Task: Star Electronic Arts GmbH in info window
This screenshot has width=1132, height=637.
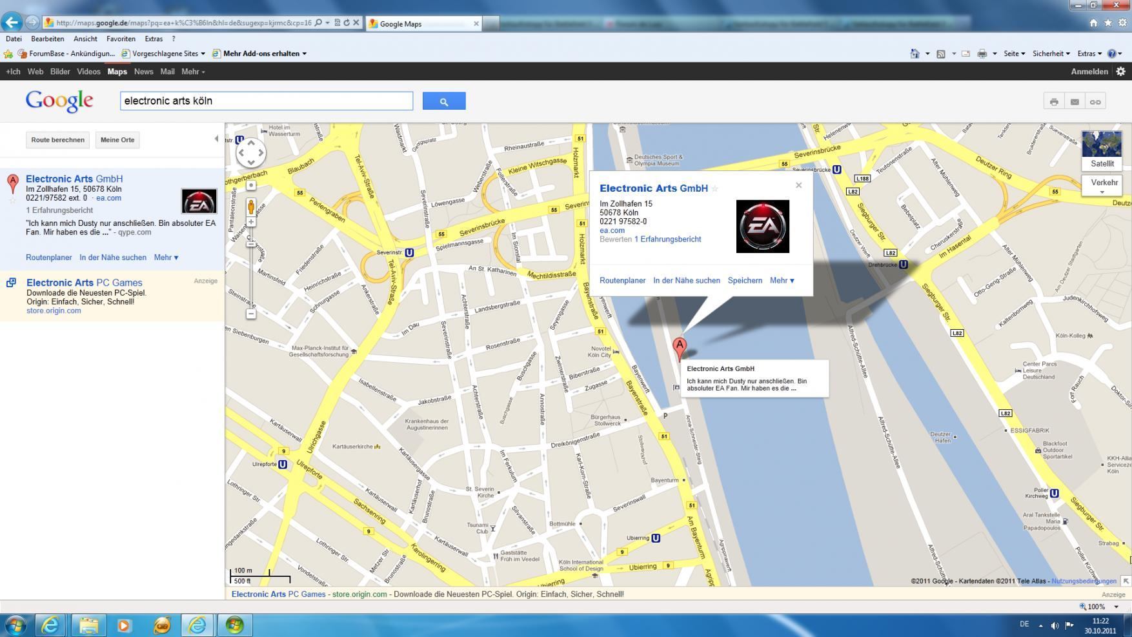Action: pos(714,189)
